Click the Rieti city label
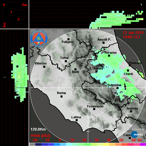146x146 pixels. click(75, 72)
